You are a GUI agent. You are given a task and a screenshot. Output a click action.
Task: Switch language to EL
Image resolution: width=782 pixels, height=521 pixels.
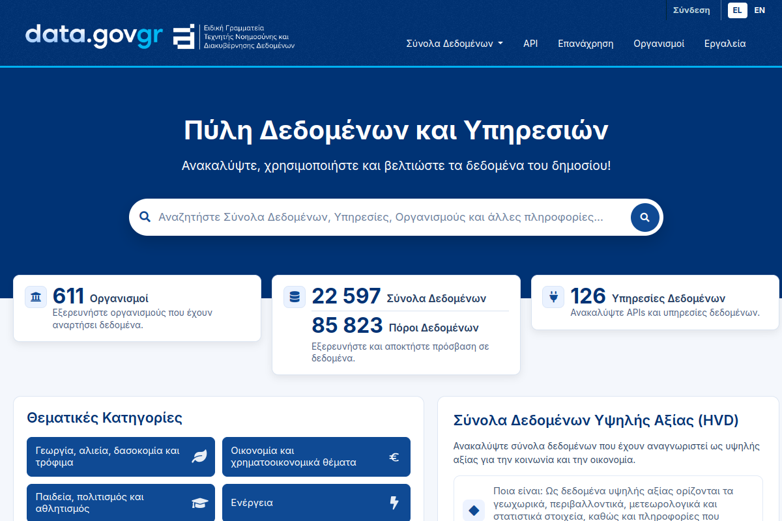click(737, 10)
